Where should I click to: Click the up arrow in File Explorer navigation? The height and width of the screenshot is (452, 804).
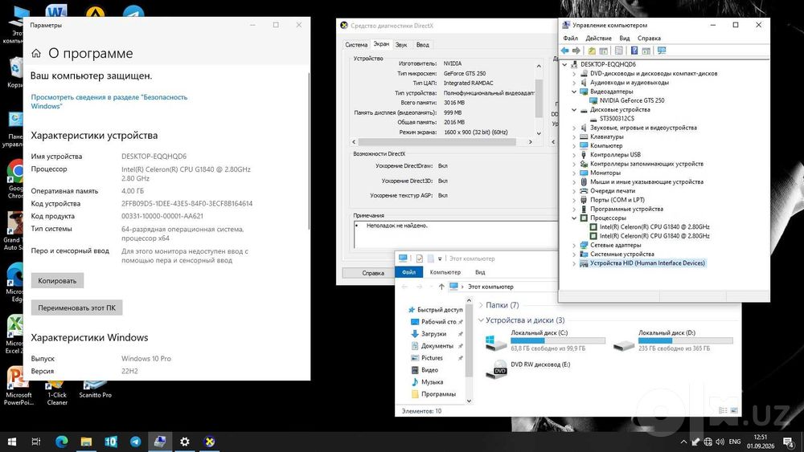[441, 287]
